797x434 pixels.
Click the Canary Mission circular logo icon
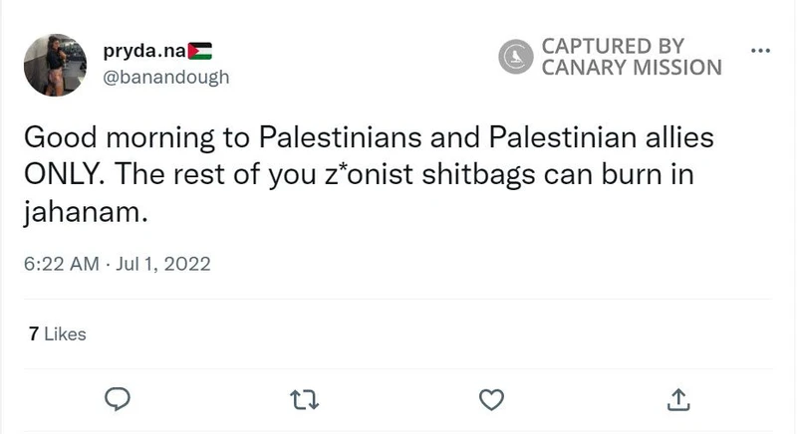[516, 58]
